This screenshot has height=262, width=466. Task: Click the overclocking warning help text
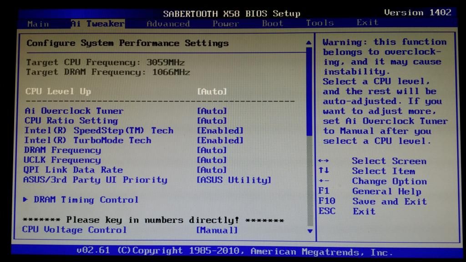point(385,91)
